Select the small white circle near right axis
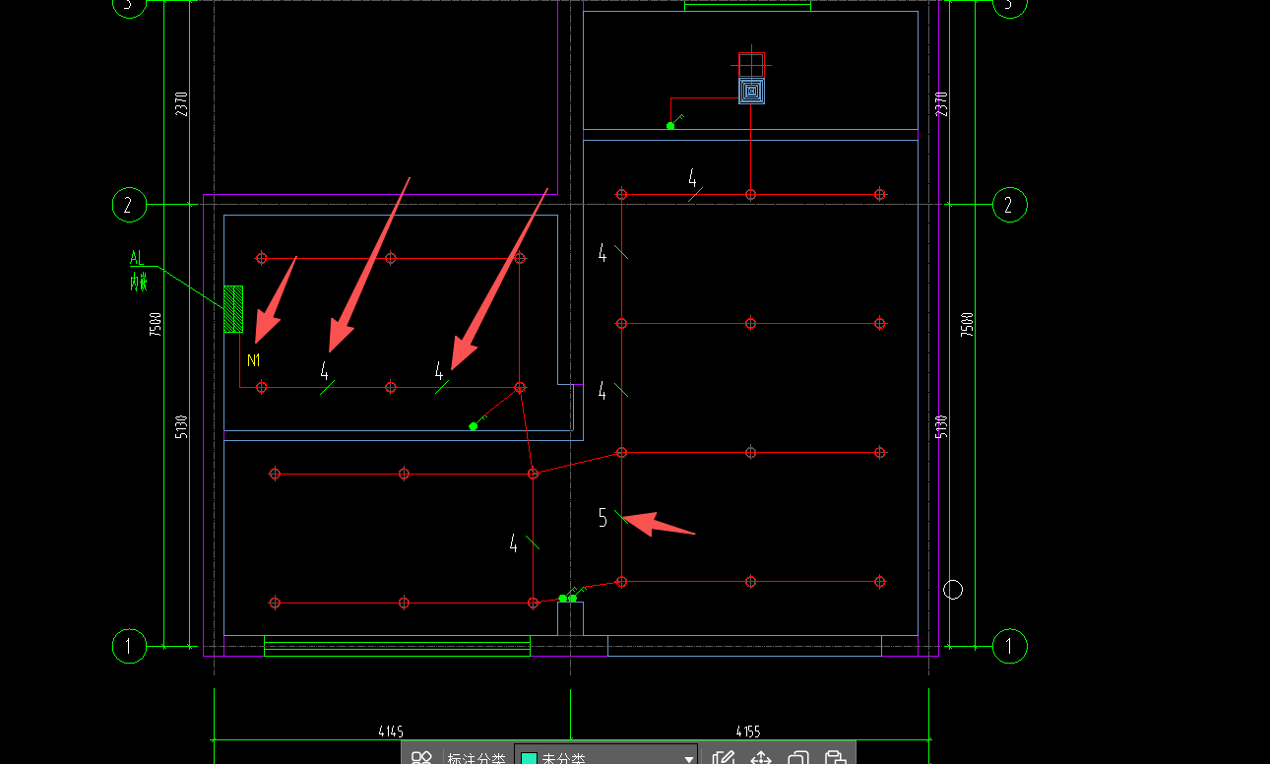Viewport: 1270px width, 764px height. [x=953, y=590]
